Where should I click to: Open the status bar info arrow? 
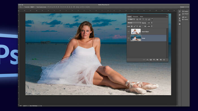[x=41, y=106]
